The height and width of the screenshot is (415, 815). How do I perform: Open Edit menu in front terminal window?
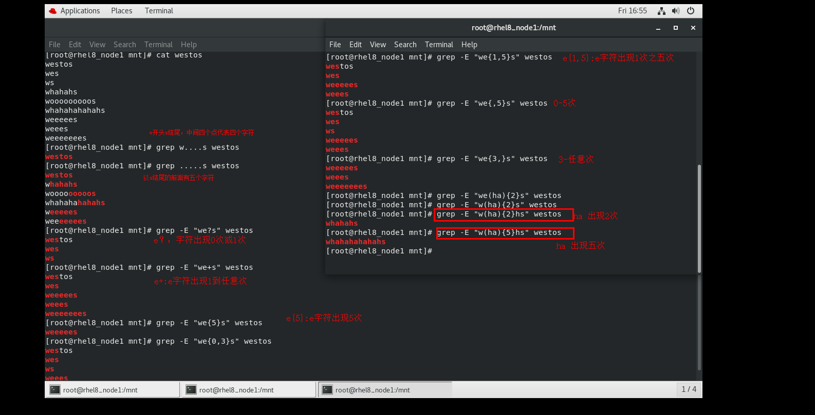pos(356,45)
